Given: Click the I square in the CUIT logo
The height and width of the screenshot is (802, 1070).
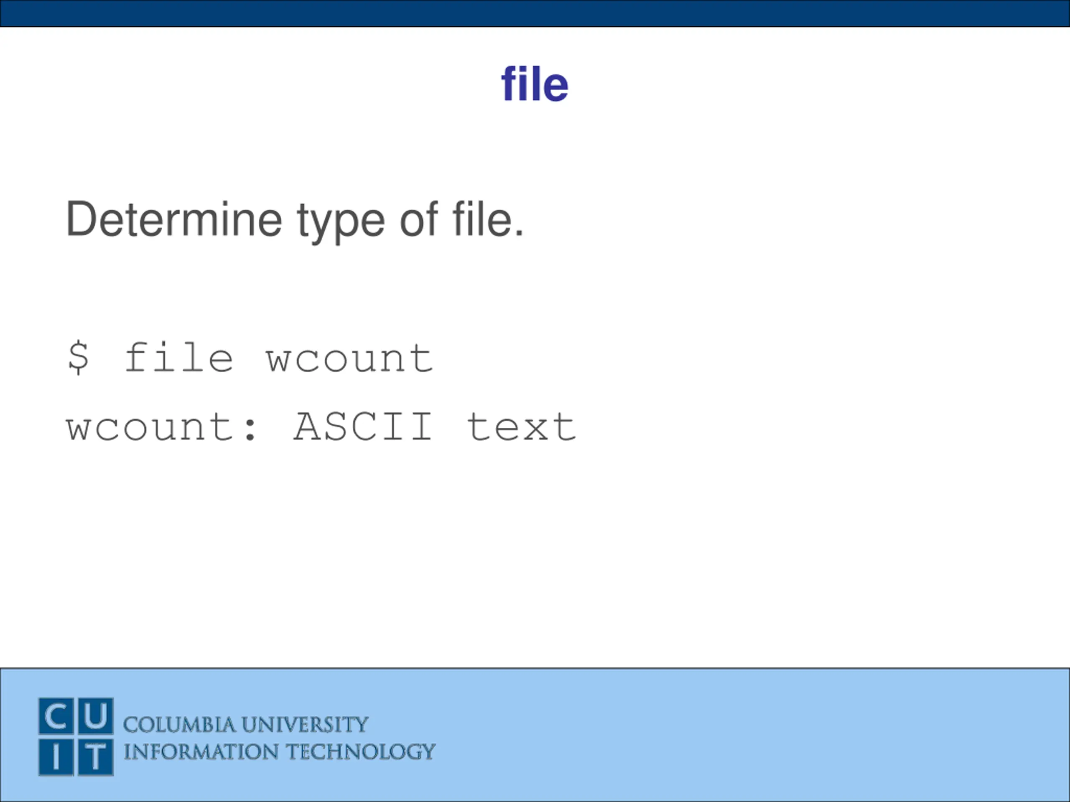Looking at the screenshot, I should (x=56, y=757).
